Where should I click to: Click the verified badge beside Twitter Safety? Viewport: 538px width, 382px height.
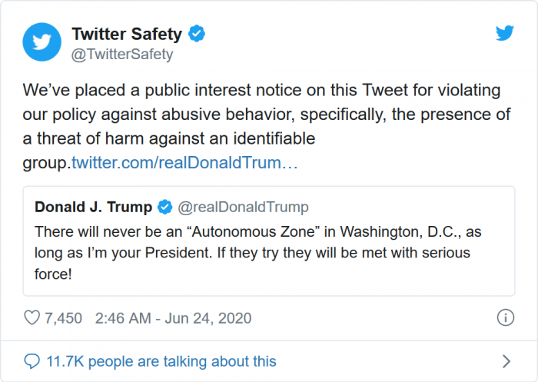click(198, 34)
